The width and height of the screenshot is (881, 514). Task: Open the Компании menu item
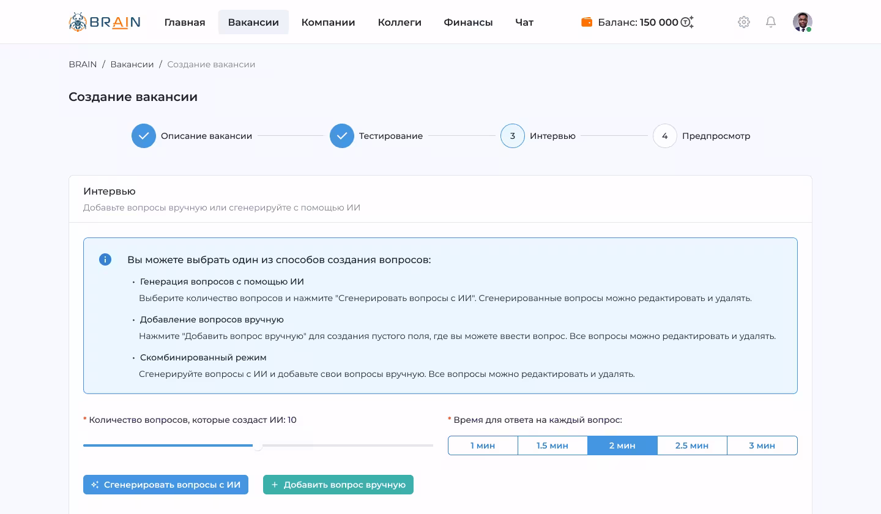328,22
